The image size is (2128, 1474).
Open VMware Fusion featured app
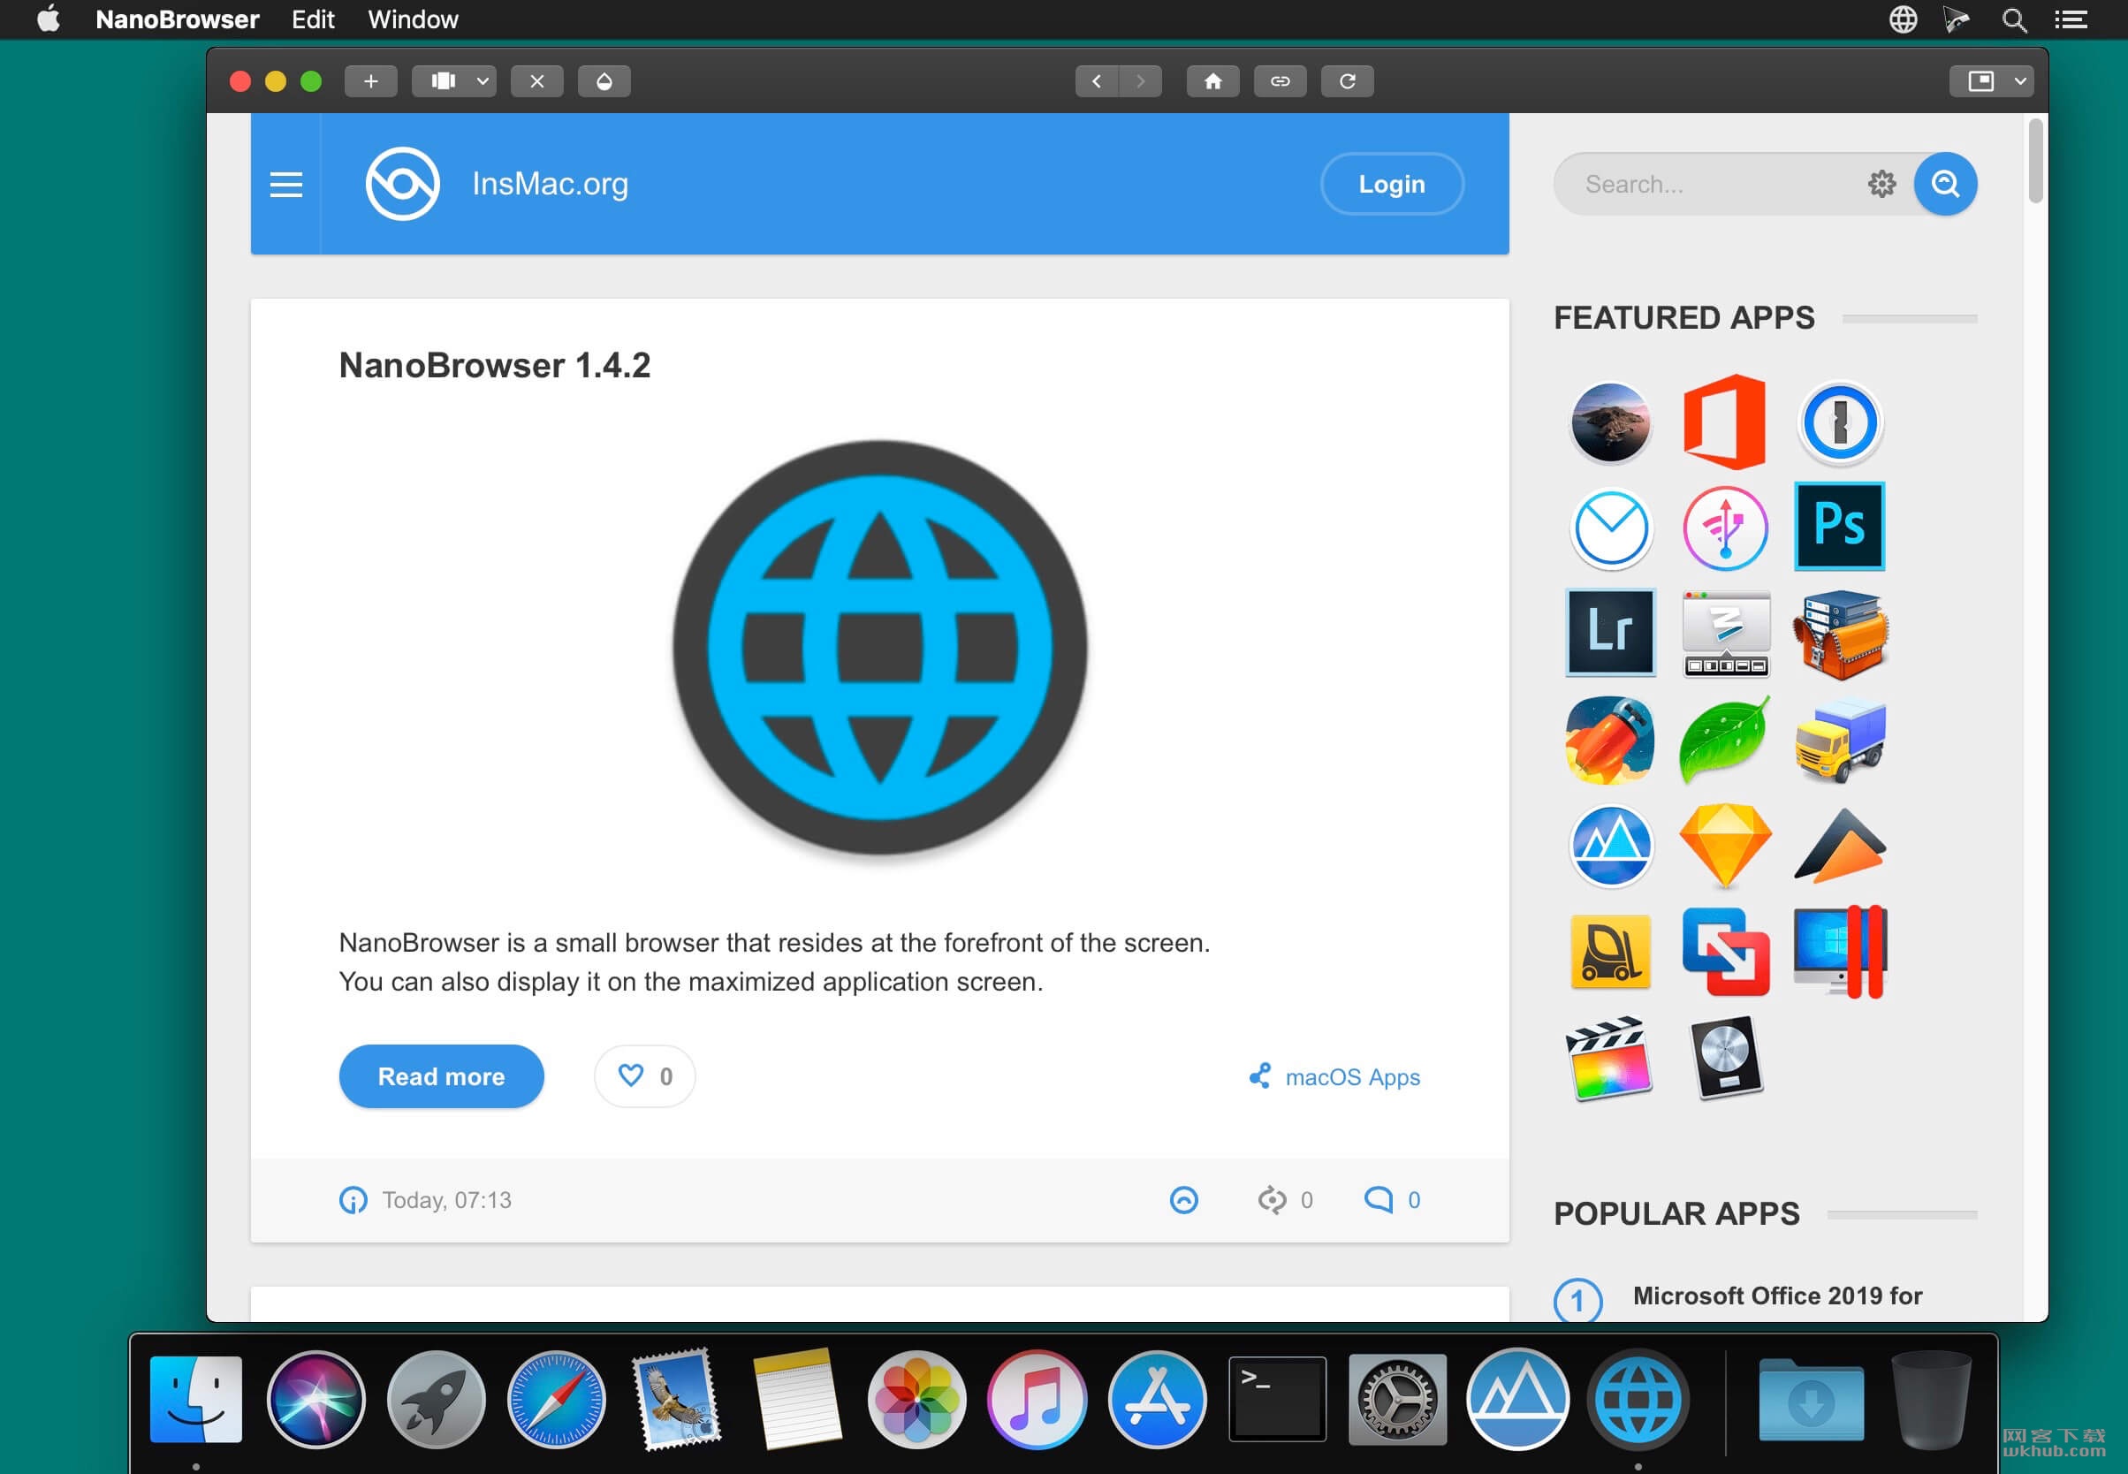(1725, 953)
